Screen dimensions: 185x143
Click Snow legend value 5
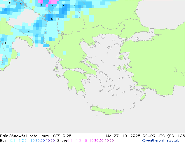(x=86, y=141)
